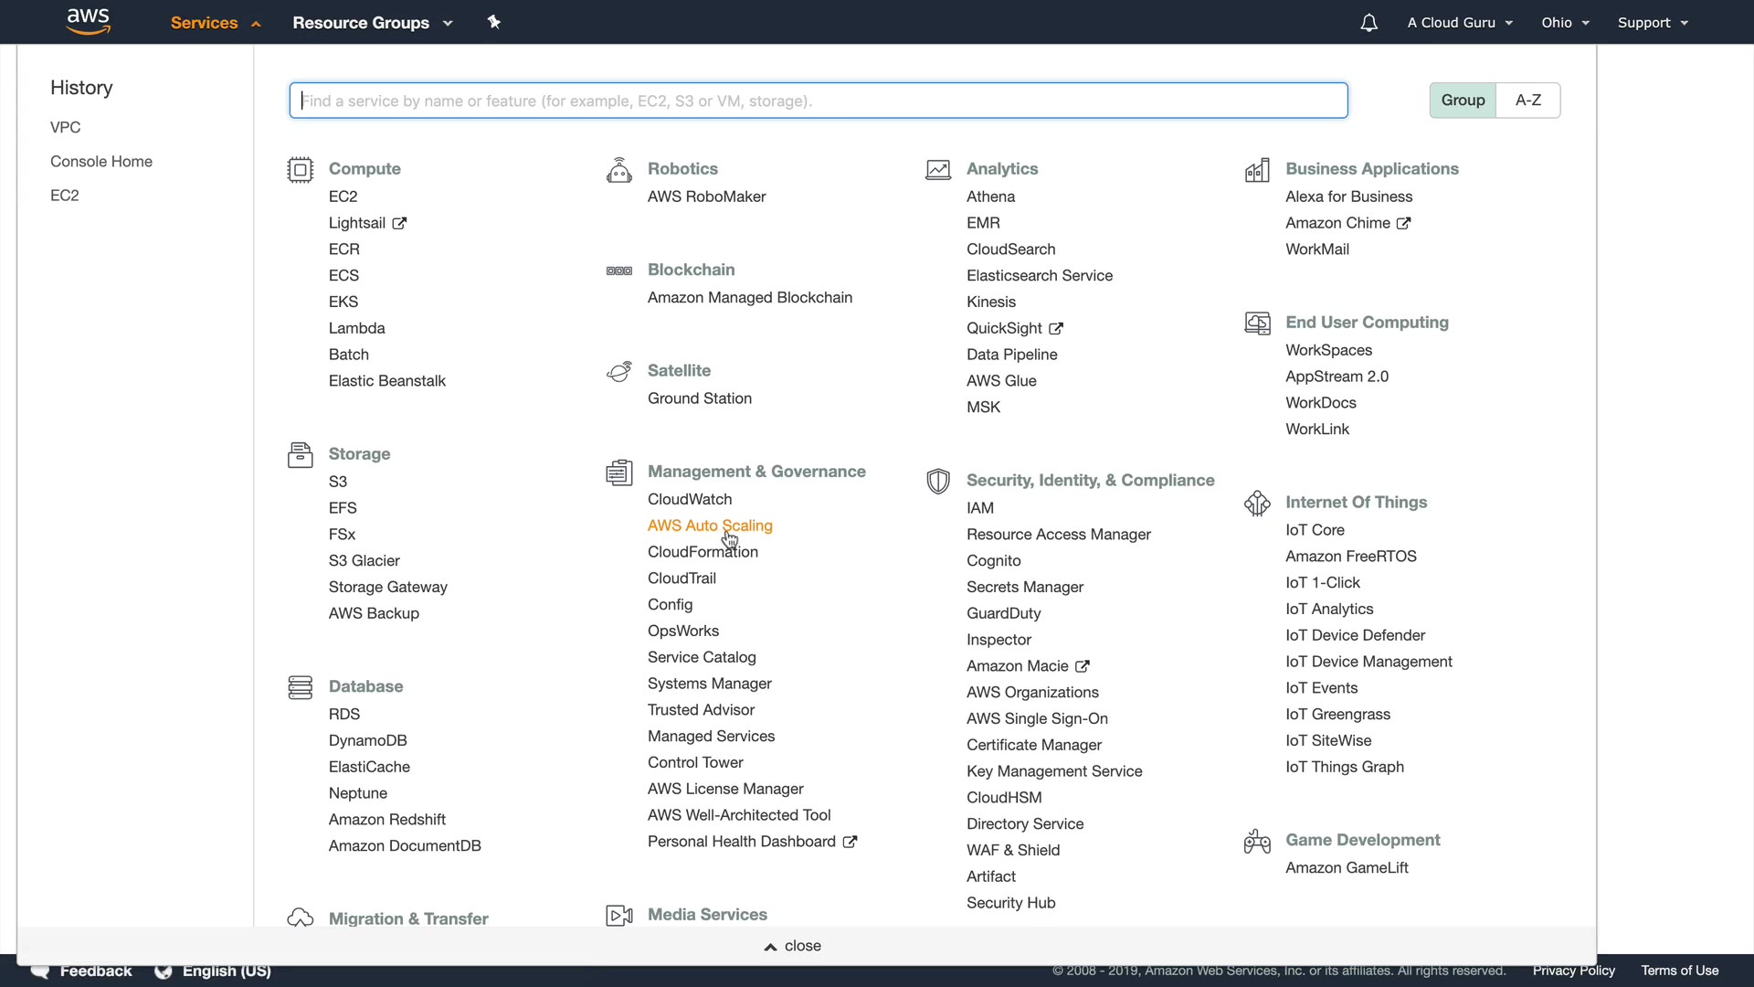Switch service view to A-Z

coord(1527,101)
